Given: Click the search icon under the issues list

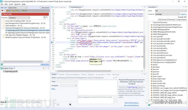Looking at the screenshot, I should coord(2,64).
